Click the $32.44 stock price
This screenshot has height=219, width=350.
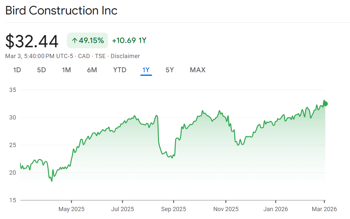[32, 41]
